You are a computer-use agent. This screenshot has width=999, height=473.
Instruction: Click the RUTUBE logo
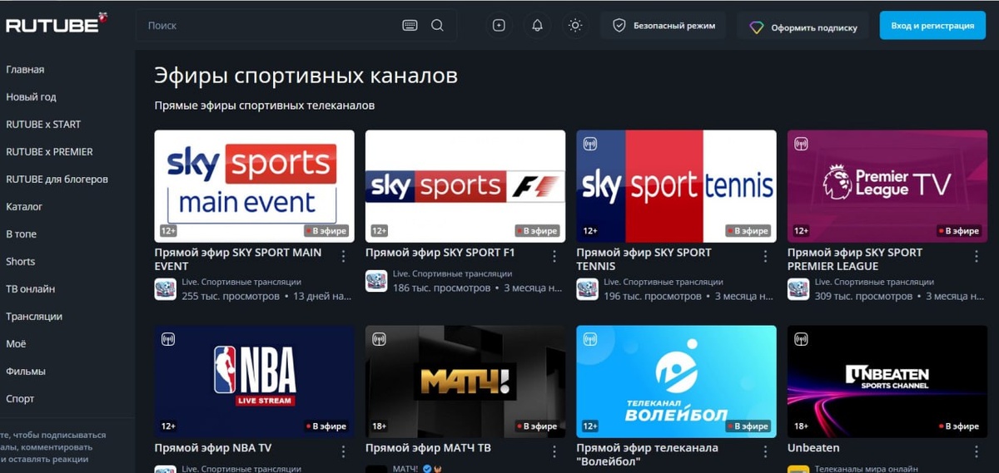[x=57, y=23]
